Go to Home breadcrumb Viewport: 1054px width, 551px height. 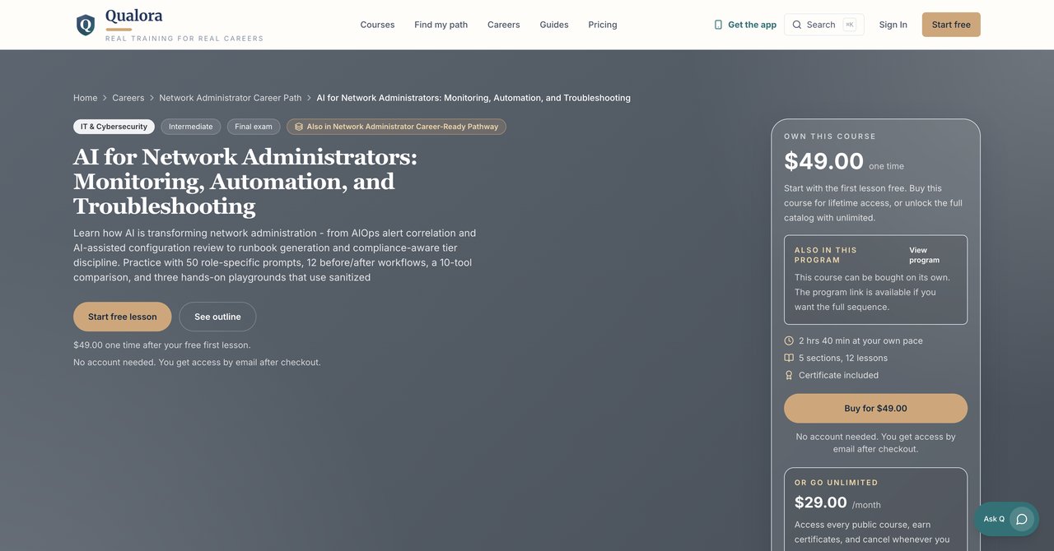click(x=85, y=98)
